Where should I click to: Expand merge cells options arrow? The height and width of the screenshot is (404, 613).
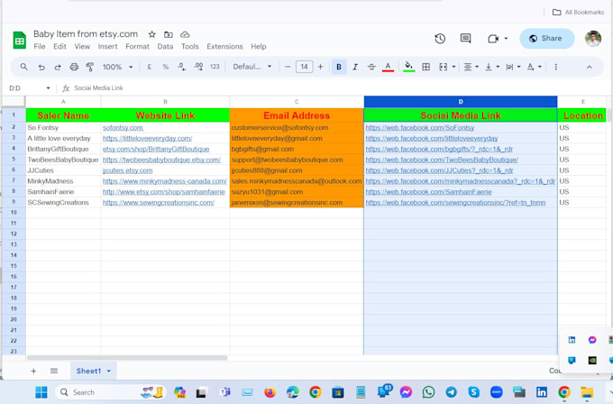453,67
